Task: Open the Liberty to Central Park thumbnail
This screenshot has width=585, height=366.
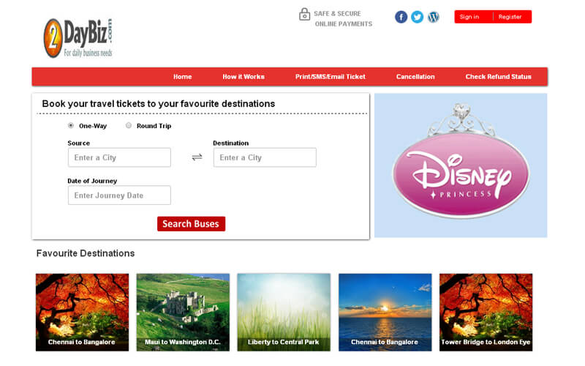Action: coord(284,313)
